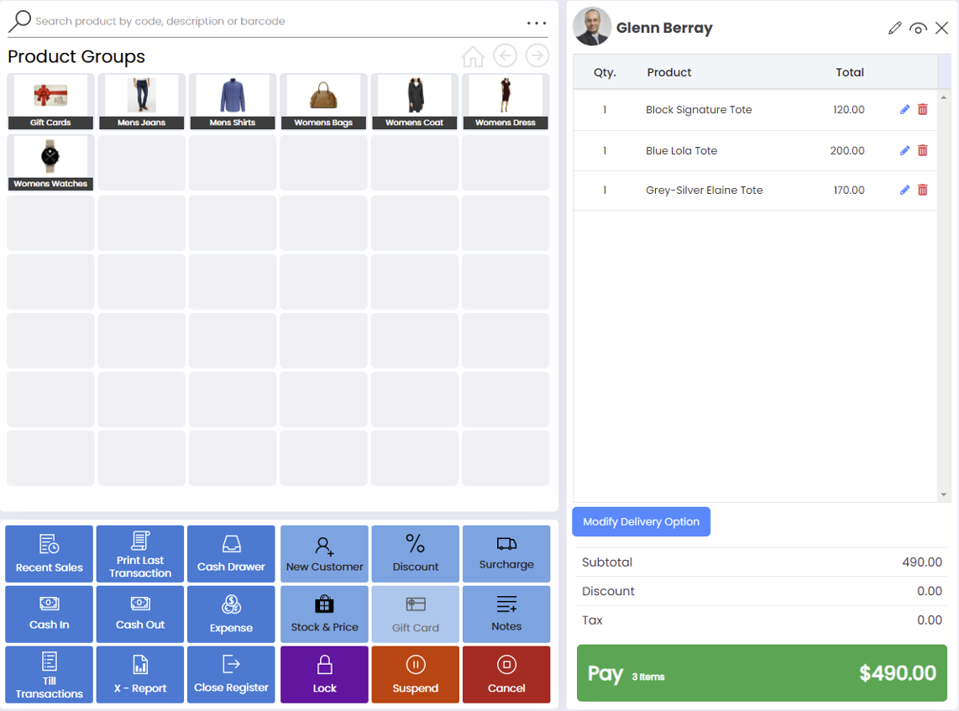The height and width of the screenshot is (711, 959).
Task: Click the trash icon for Grey-Silver Elaine Tote
Action: click(922, 191)
